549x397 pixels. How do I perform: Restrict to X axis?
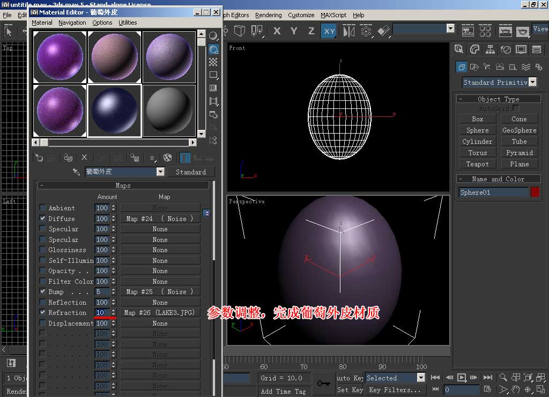277,31
